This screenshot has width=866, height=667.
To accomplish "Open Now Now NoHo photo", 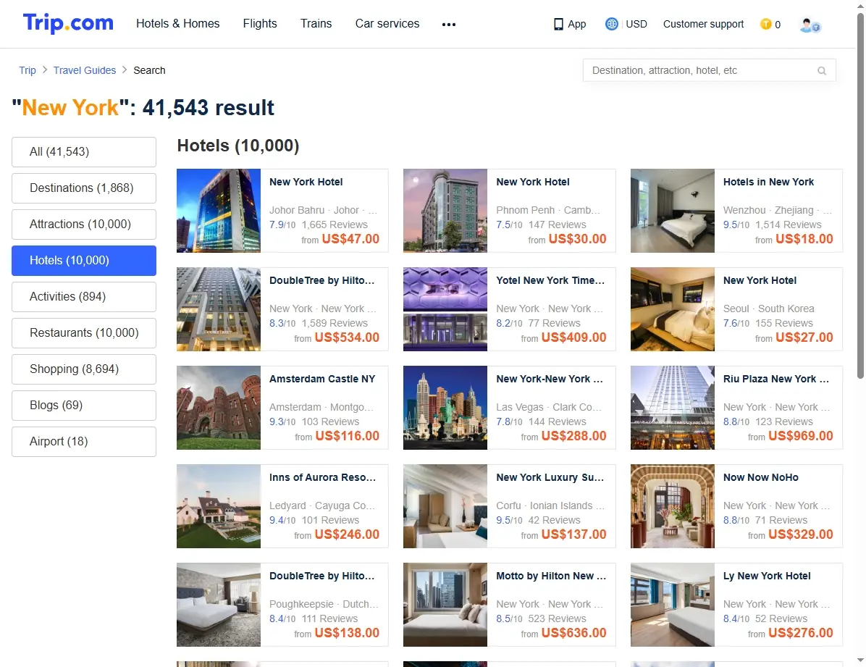I will (673, 506).
